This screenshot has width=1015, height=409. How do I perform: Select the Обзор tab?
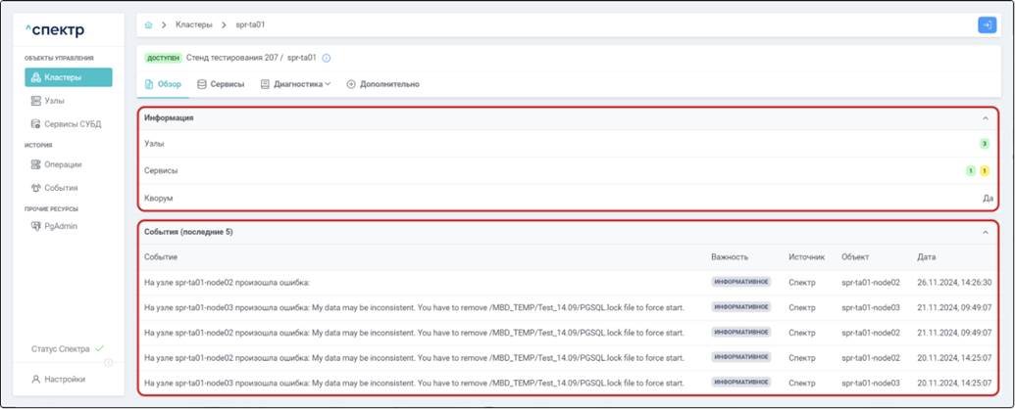click(x=163, y=84)
